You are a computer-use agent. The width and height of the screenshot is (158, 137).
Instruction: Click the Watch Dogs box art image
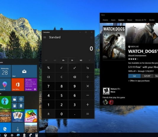pos(114,43)
